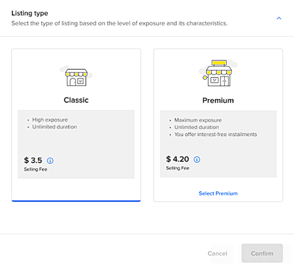
Task: Confirm the listing type choice
Action: [262, 253]
